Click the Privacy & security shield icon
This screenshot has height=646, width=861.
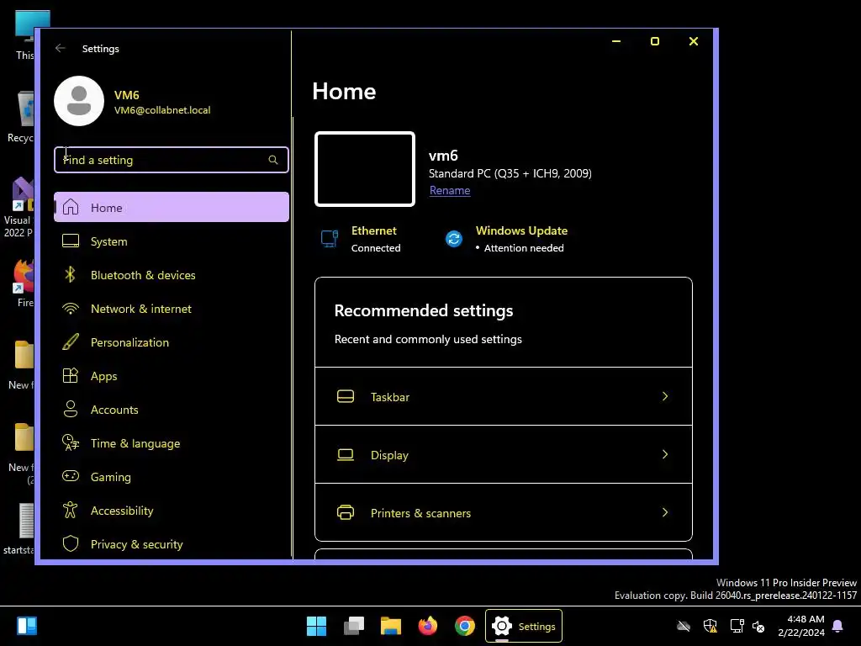point(71,544)
